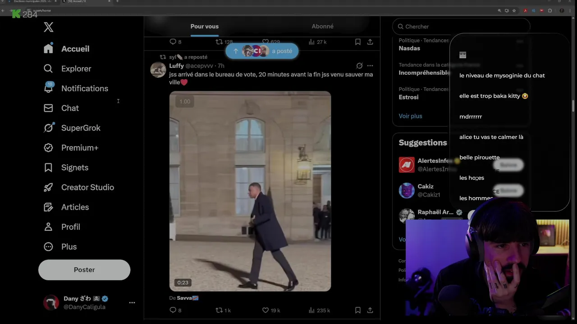This screenshot has width=577, height=324.
Task: Click the 1.00 playback speed badge
Action: (185, 102)
